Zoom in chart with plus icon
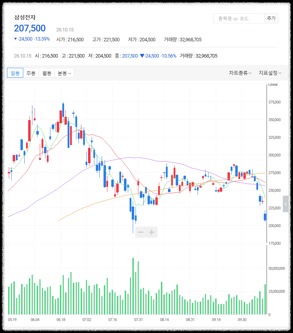Image resolution: width=293 pixels, height=333 pixels. click(x=152, y=232)
